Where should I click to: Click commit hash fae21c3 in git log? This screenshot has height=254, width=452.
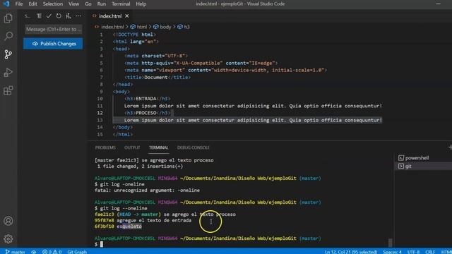coord(105,214)
